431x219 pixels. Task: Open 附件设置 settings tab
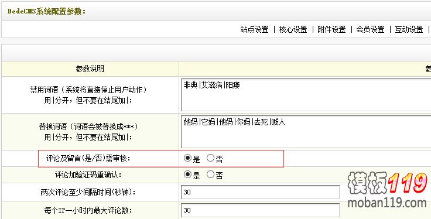[x=331, y=29]
